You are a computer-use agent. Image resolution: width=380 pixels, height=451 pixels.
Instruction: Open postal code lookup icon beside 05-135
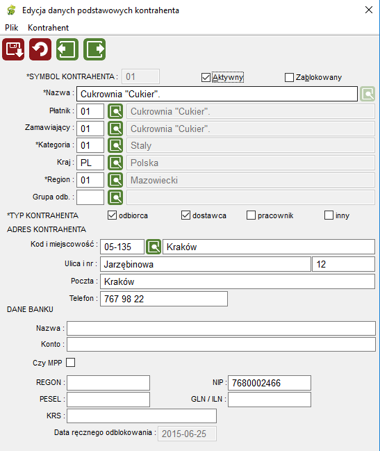click(x=154, y=247)
